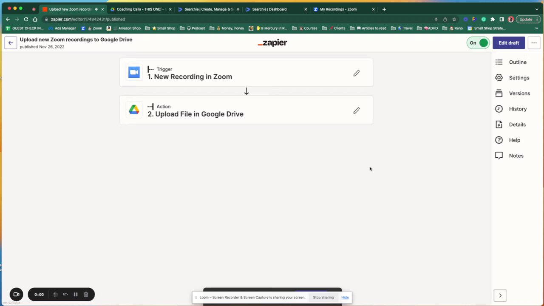The image size is (544, 306).
Task: Mute the audio on the Zapier tab
Action: click(x=96, y=9)
